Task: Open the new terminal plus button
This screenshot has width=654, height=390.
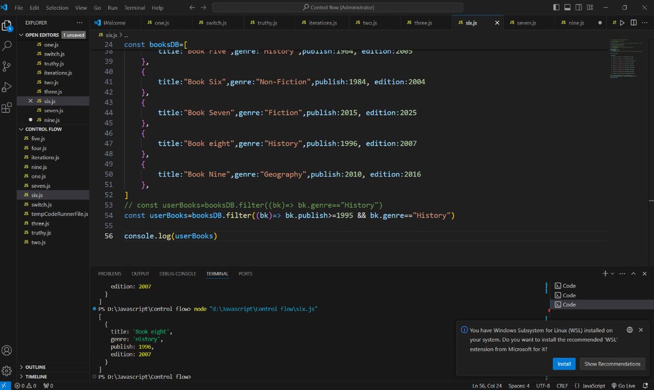Action: pyautogui.click(x=605, y=273)
